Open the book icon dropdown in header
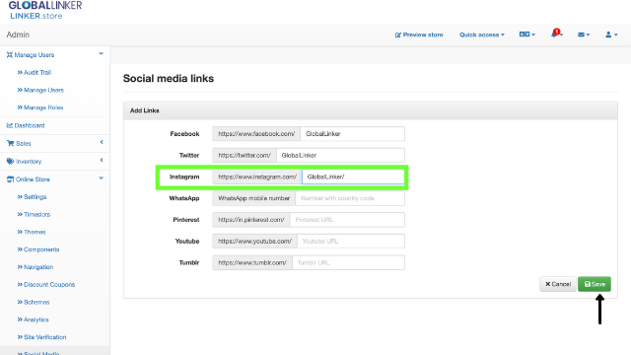Viewport: 631px width, 355px height. [x=527, y=35]
